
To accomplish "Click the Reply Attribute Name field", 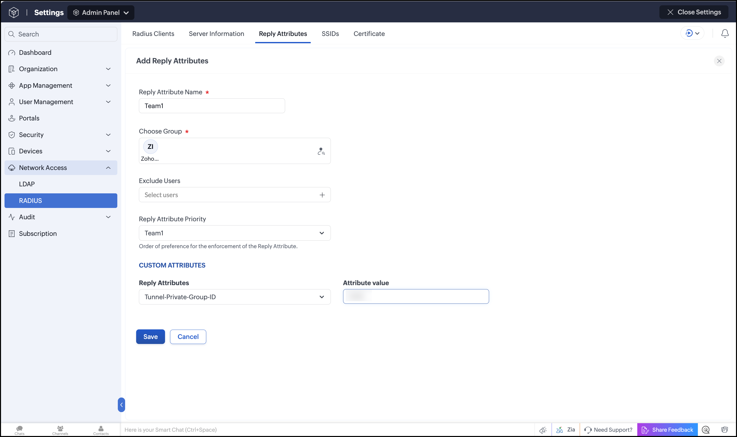I will (212, 106).
